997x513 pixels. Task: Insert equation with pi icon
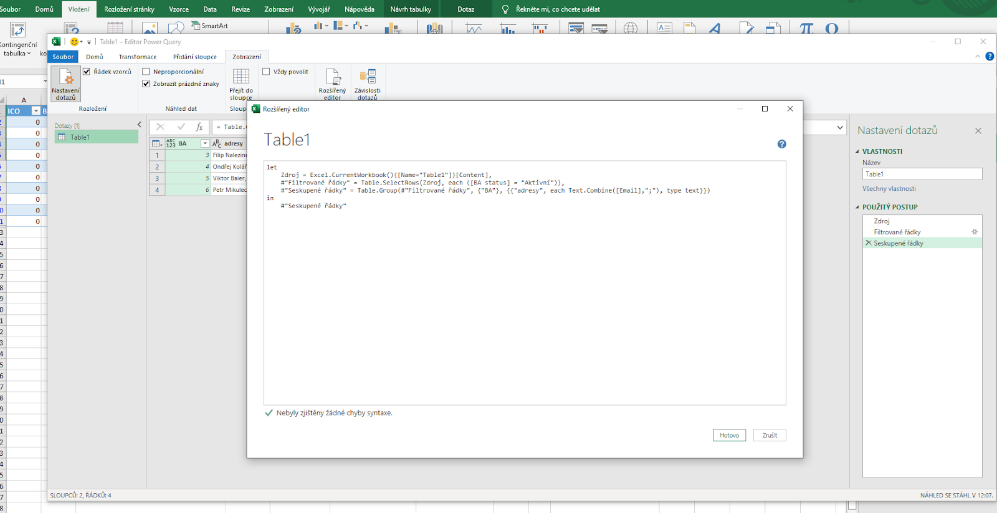point(806,29)
